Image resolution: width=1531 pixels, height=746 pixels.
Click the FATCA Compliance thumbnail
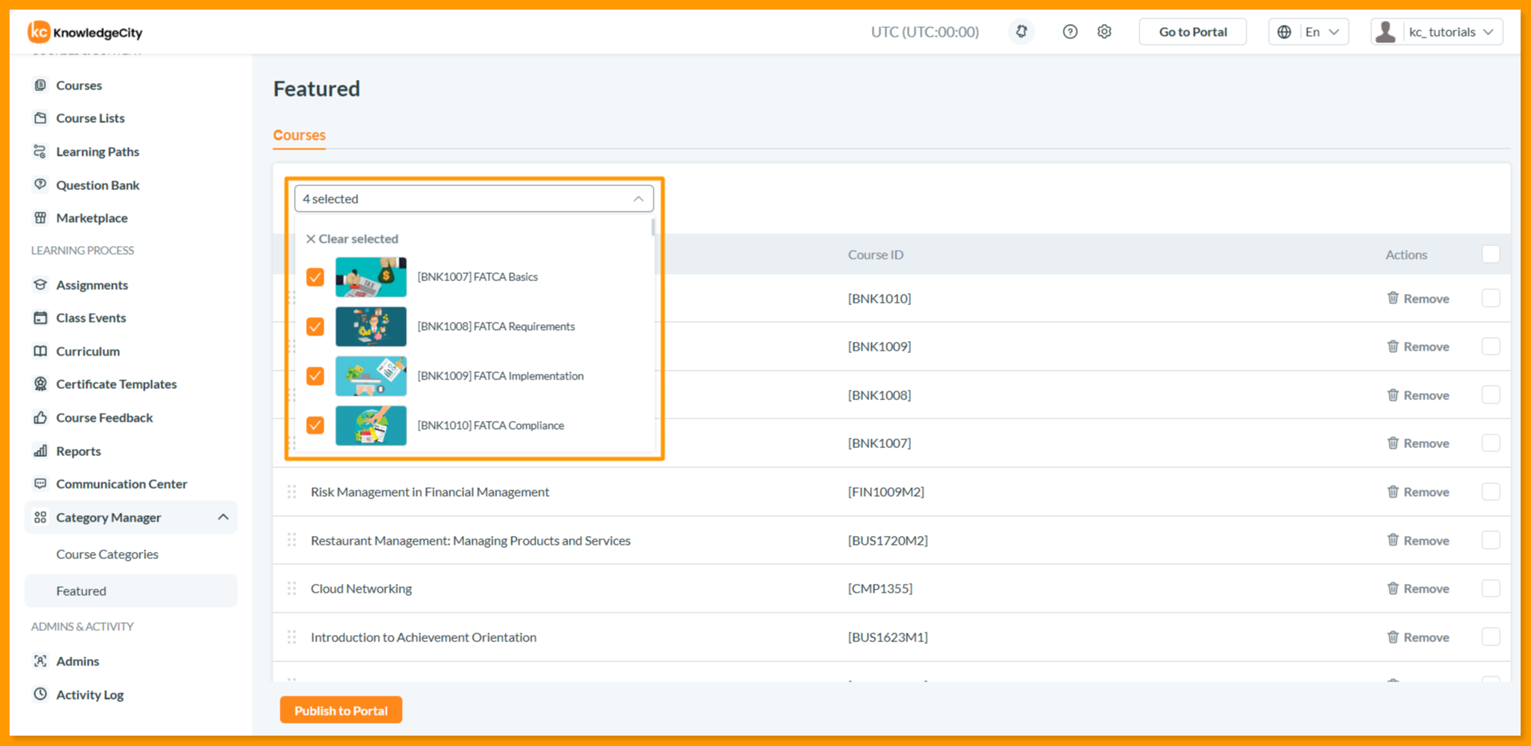click(371, 426)
